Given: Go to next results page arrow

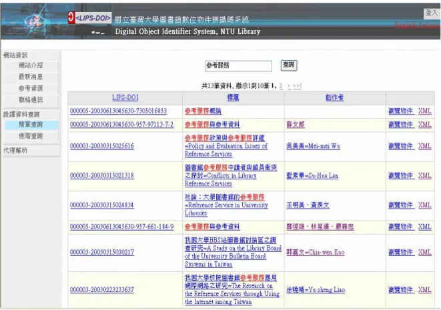Looking at the screenshot, I should pos(289,86).
